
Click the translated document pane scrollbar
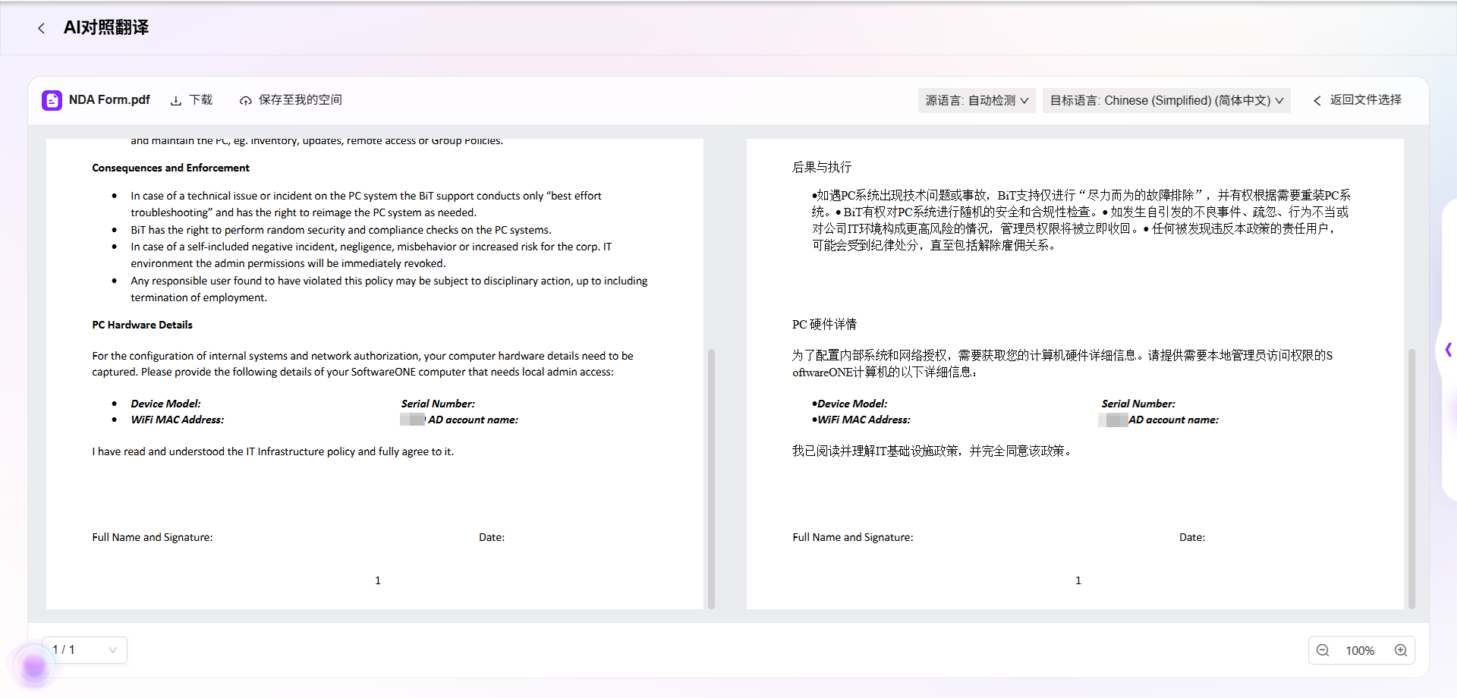(1411, 479)
